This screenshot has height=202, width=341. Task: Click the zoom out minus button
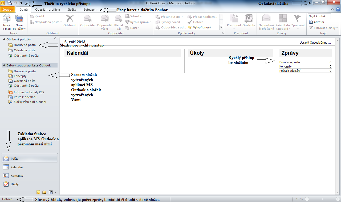pyautogui.click(x=307, y=199)
